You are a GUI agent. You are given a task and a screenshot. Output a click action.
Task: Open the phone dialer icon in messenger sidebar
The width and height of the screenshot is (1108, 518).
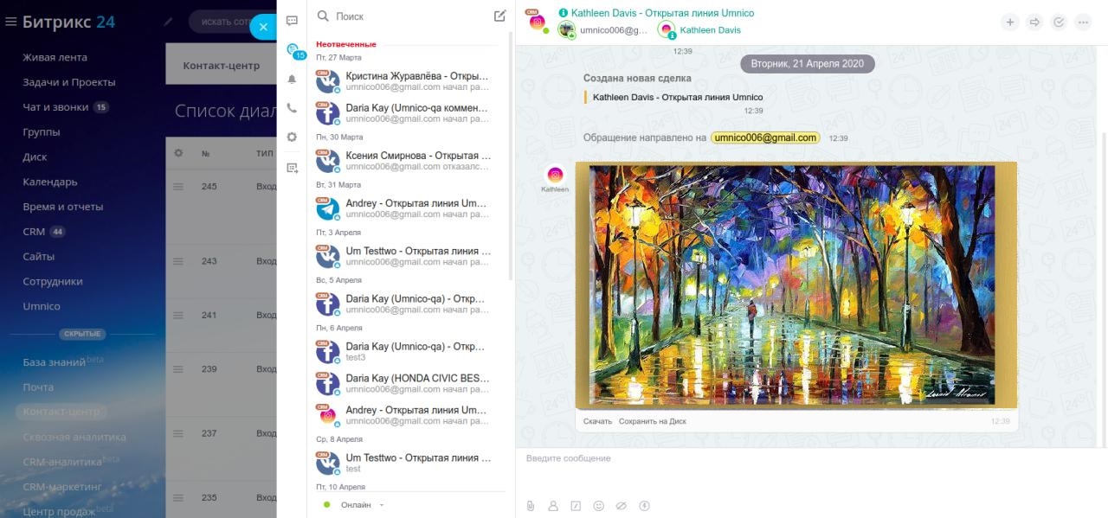tap(292, 108)
